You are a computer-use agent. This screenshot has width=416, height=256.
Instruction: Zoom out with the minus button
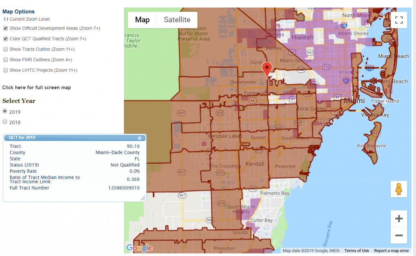pyautogui.click(x=399, y=235)
